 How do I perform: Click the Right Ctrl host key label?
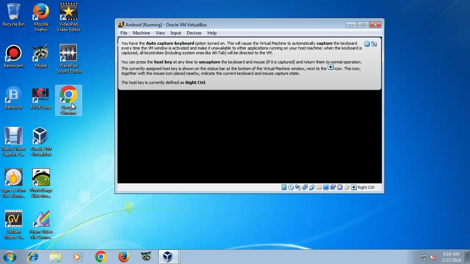(x=366, y=187)
